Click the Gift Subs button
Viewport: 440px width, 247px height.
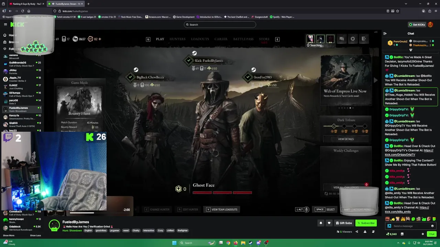click(x=343, y=223)
